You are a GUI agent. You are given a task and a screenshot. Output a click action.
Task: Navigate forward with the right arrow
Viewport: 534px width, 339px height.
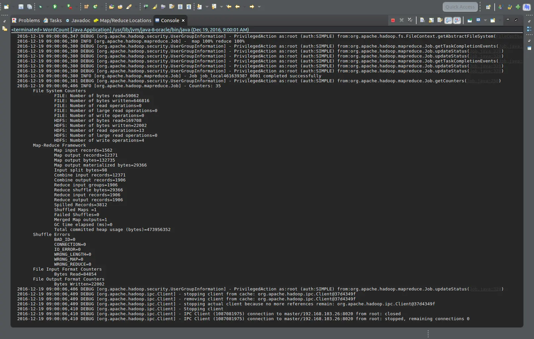pyautogui.click(x=252, y=7)
